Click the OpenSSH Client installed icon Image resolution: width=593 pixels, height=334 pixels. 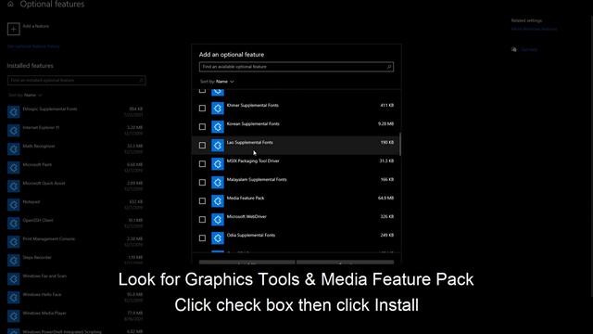pos(14,223)
